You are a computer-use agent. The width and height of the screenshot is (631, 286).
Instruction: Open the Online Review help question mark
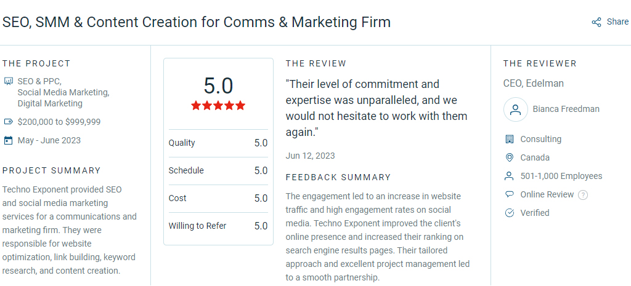[583, 195]
